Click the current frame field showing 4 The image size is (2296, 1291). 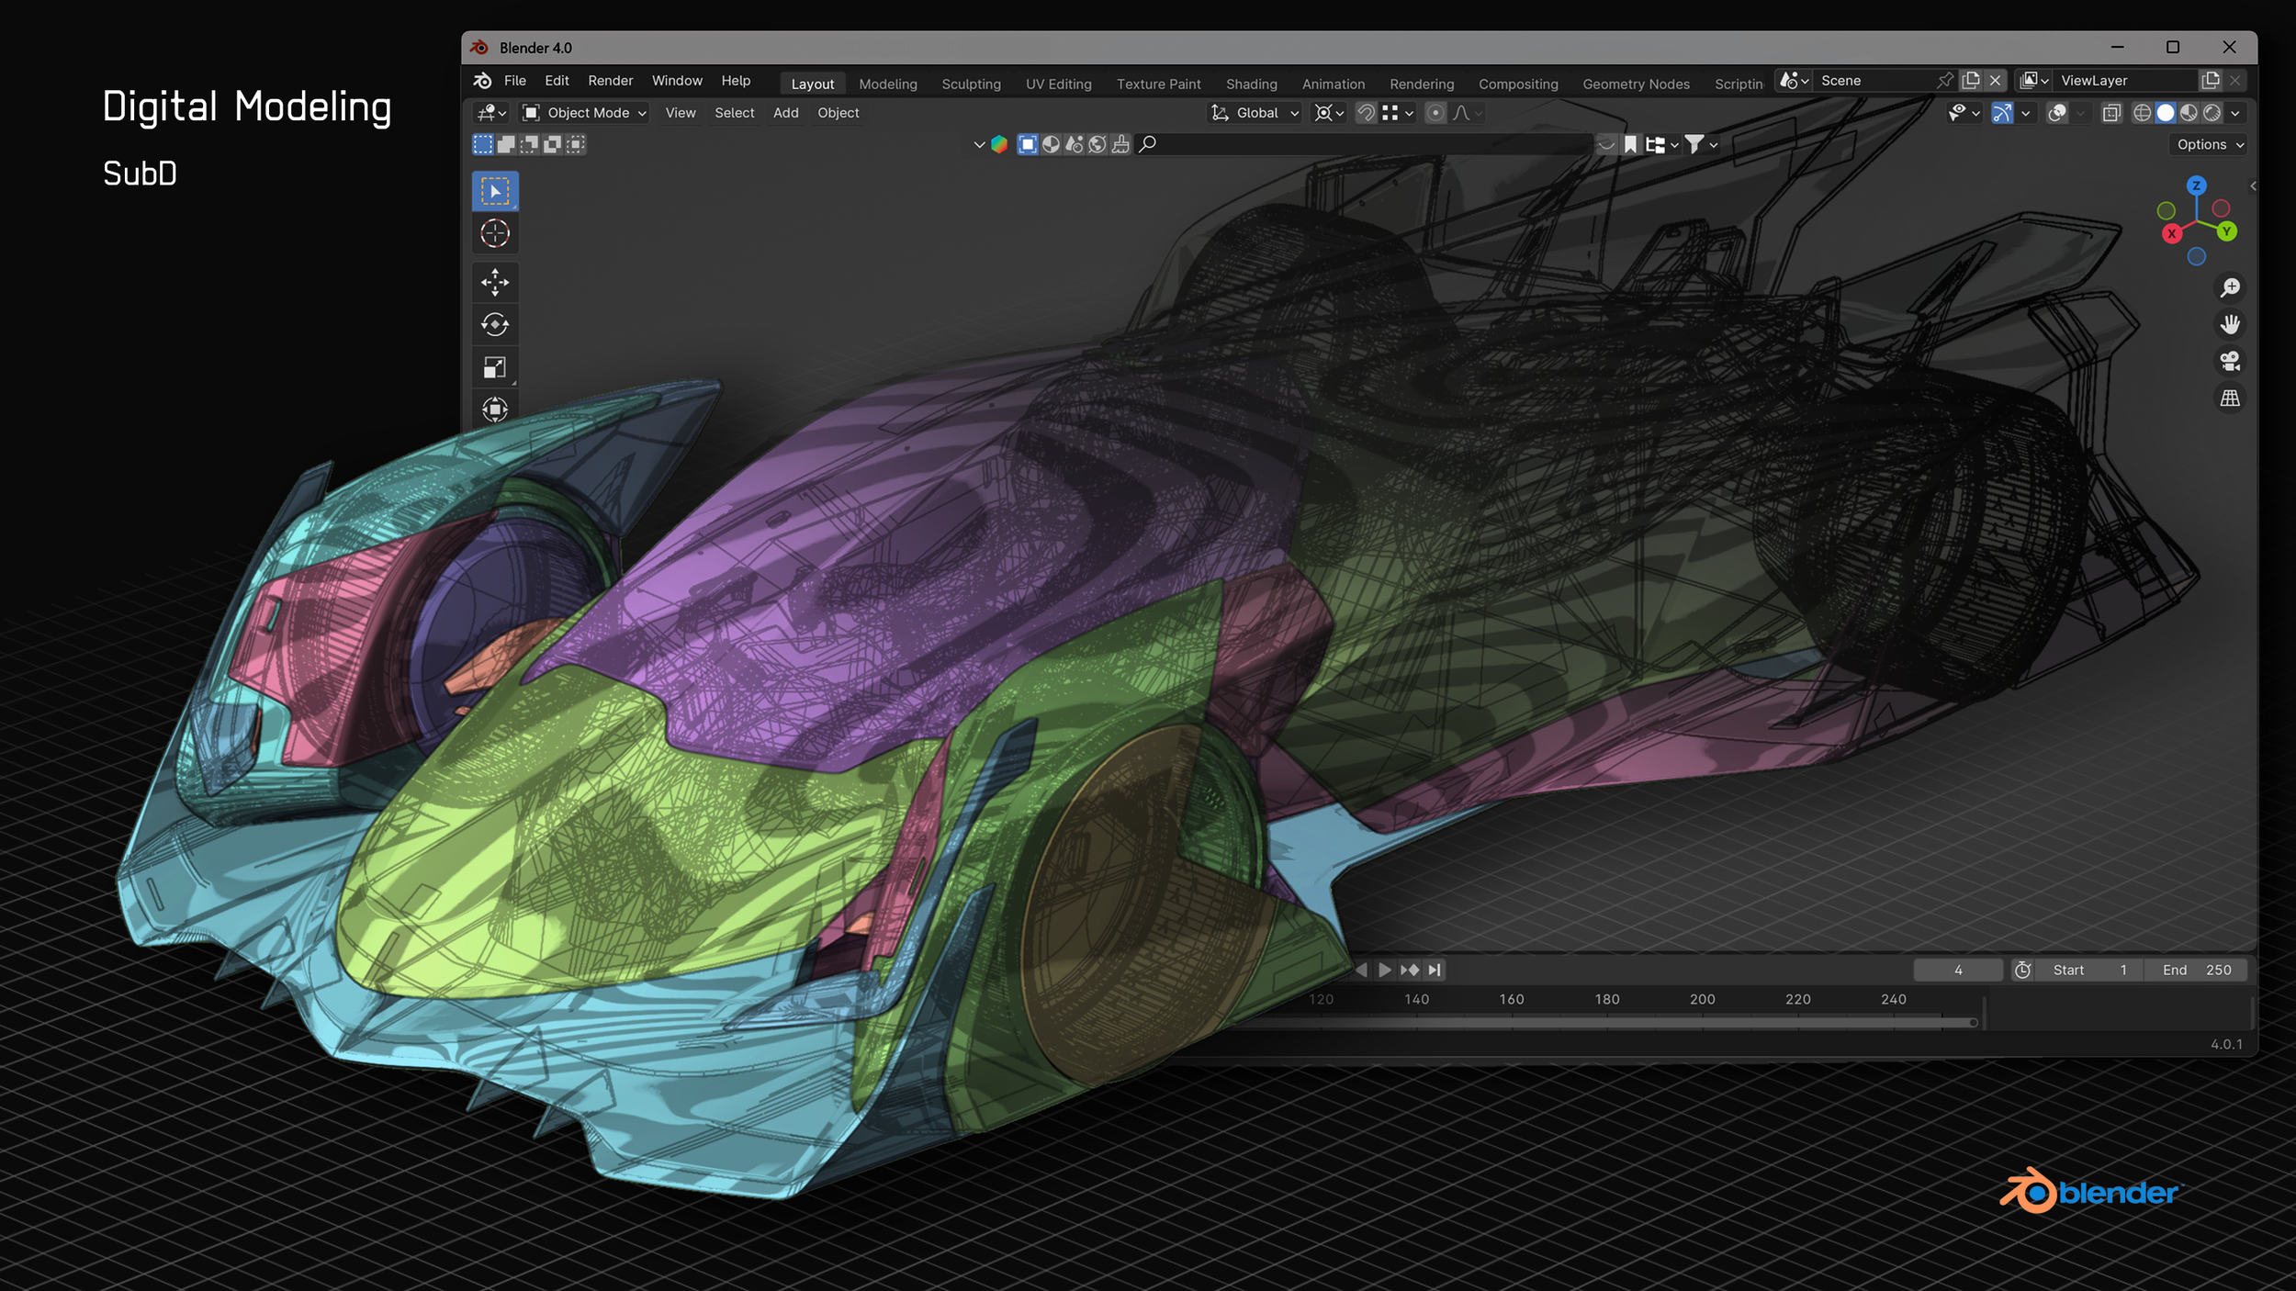pyautogui.click(x=1958, y=971)
